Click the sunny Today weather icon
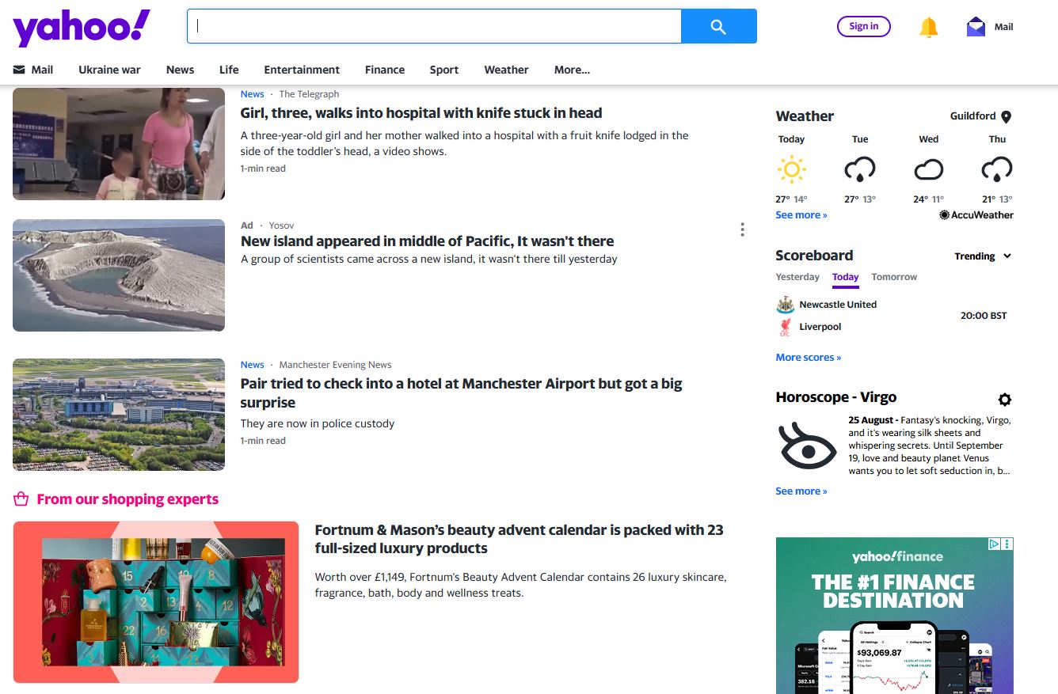 (x=791, y=169)
